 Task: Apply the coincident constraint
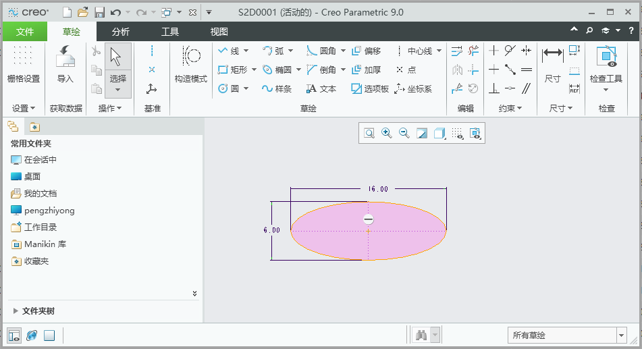[510, 88]
